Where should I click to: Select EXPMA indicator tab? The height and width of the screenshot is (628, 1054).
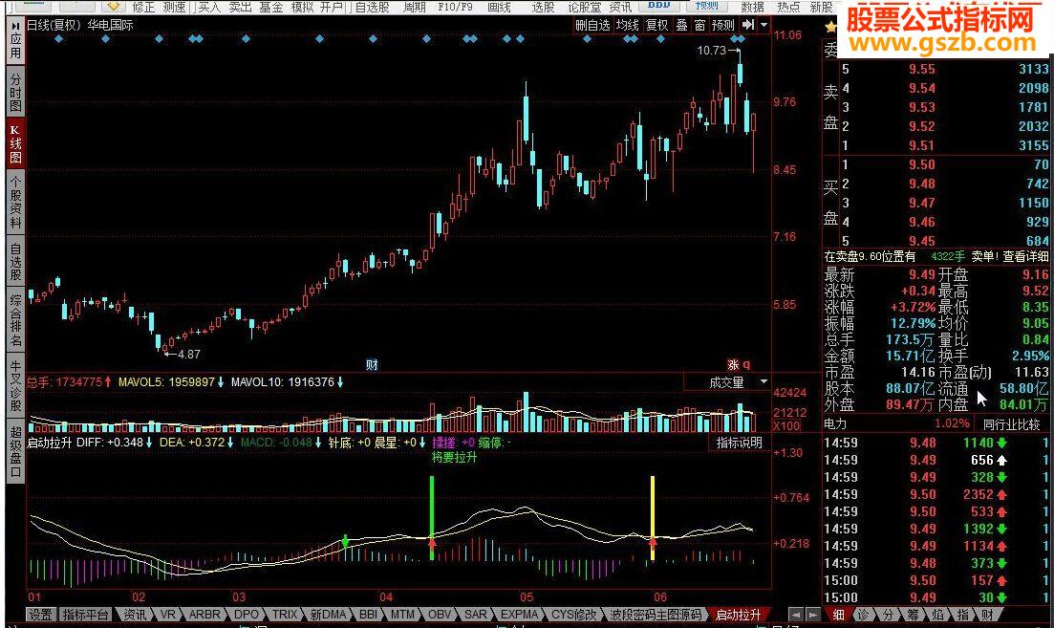pyautogui.click(x=520, y=615)
